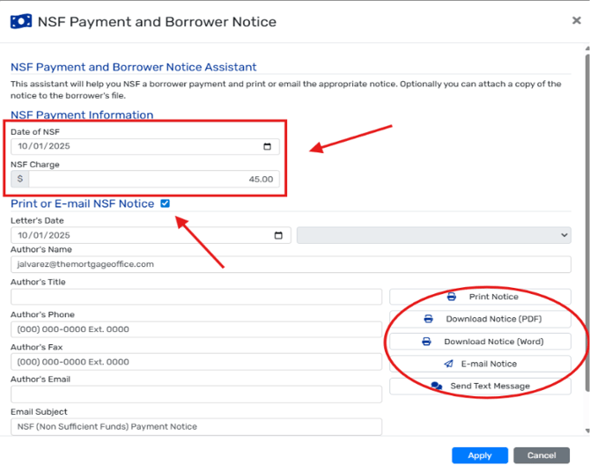Screen dimensions: 590x472
Task: Click the Email Subject text field
Action: [x=195, y=426]
